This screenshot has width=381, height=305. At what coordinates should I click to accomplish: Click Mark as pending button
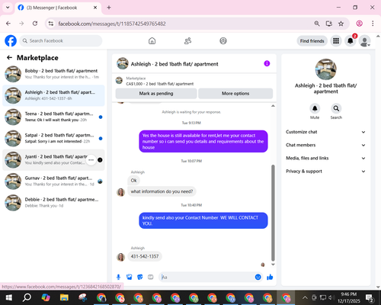[x=156, y=94]
